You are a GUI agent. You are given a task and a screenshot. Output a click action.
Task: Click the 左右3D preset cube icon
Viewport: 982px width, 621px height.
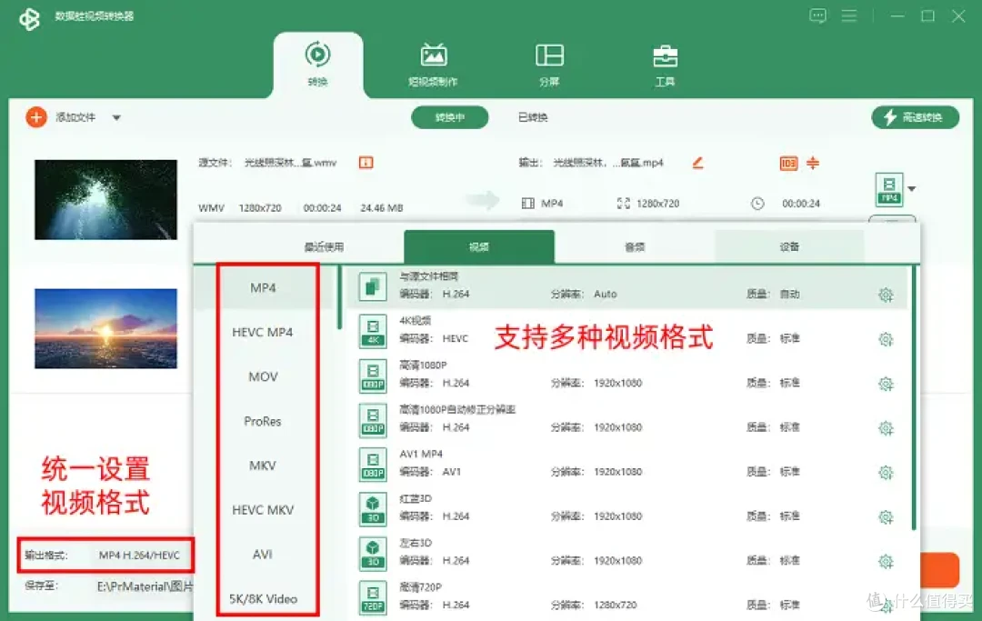(373, 554)
